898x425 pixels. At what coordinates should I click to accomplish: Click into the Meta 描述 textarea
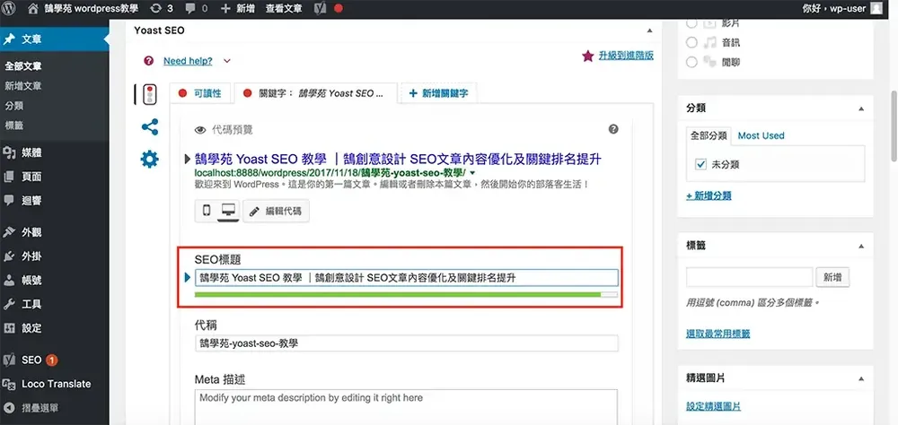click(x=406, y=407)
